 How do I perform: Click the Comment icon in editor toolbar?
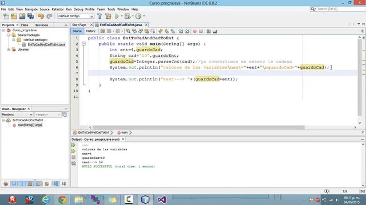[209, 31]
